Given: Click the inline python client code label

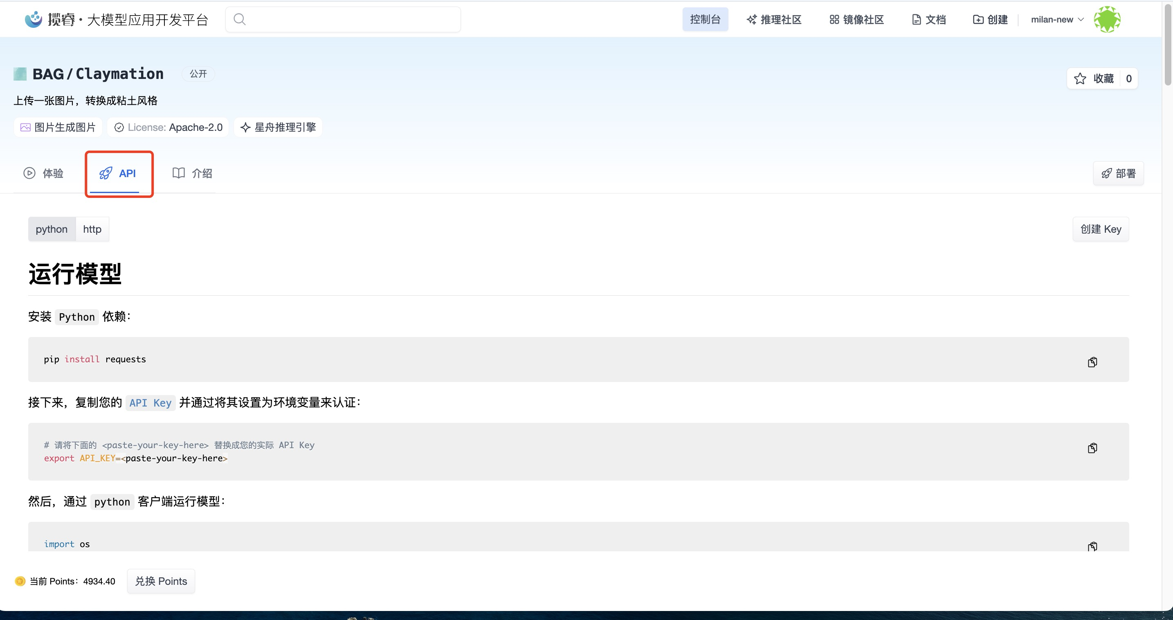Looking at the screenshot, I should pyautogui.click(x=112, y=502).
